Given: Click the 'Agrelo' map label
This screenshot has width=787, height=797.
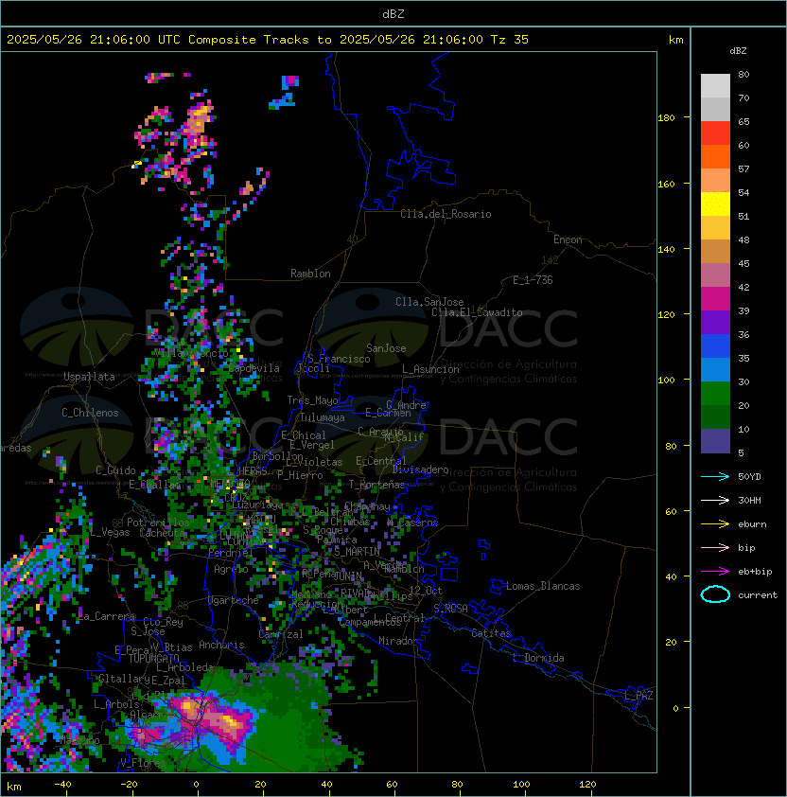Looking at the screenshot, I should coord(231,569).
